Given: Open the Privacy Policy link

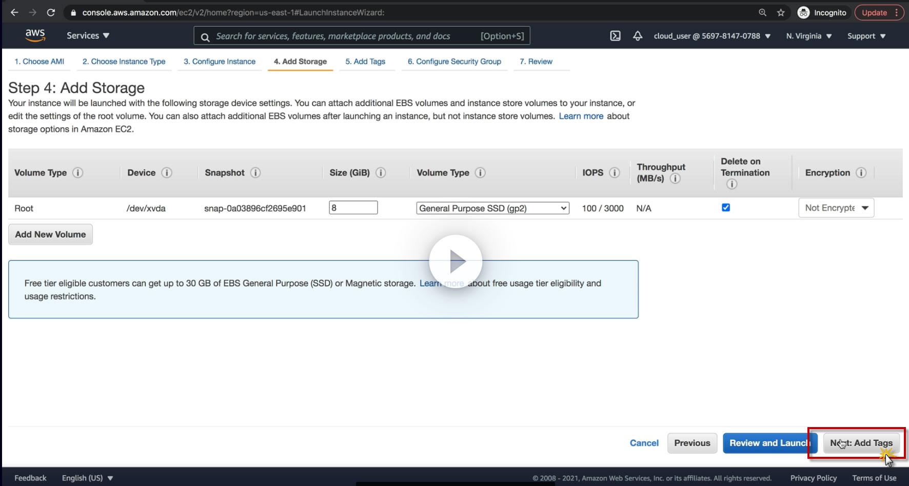Looking at the screenshot, I should point(814,478).
